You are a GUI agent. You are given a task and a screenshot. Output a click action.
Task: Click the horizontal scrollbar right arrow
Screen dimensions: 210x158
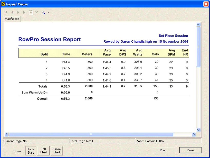(x=194, y=134)
